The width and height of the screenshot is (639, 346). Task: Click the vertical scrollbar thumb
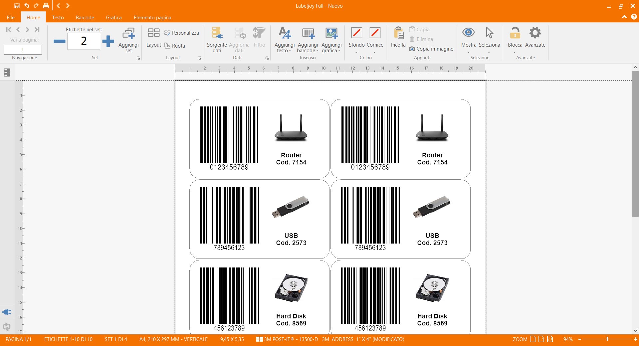coord(635,144)
